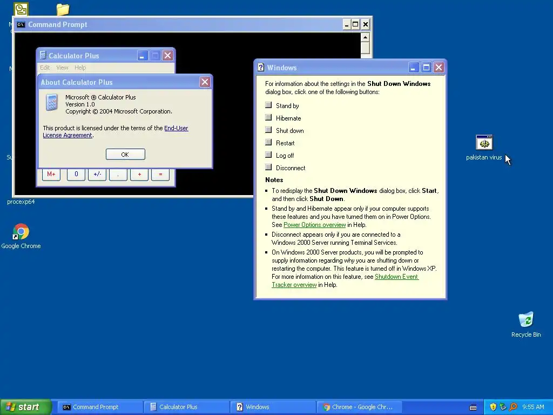Image resolution: width=553 pixels, height=415 pixels.
Task: Click the Command Prompt title bar icon
Action: (x=21, y=24)
